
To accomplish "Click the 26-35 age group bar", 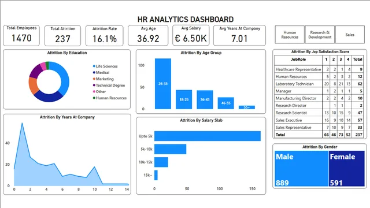I will (163, 84).
